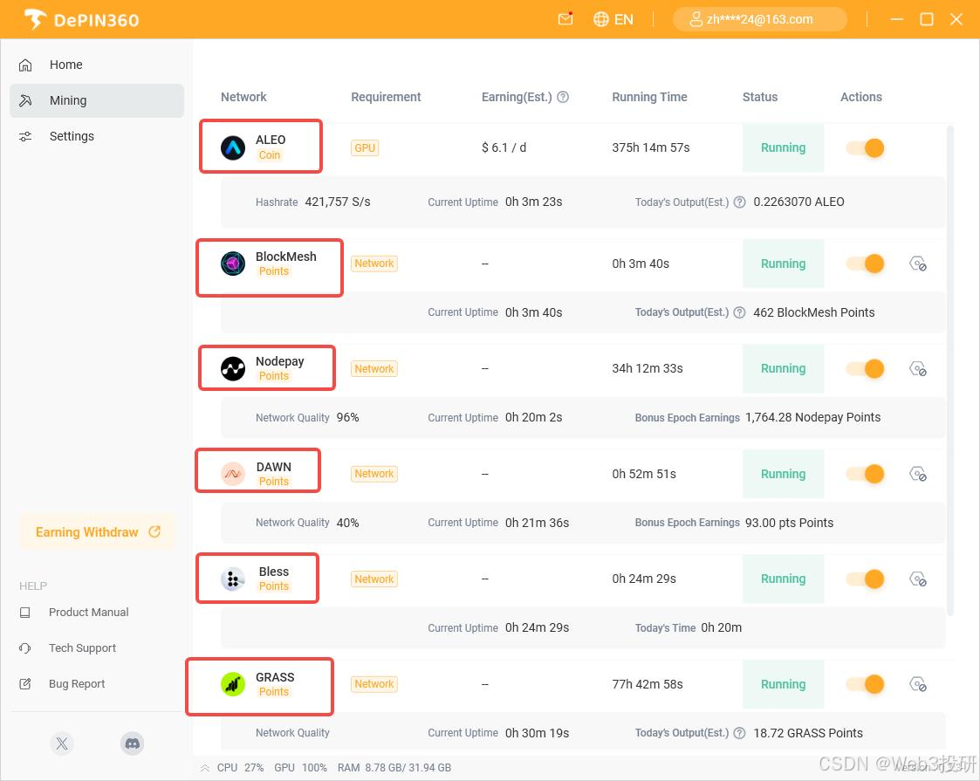Click the sidebar Settings sliders icon

coord(25,136)
